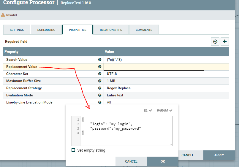Add a new property with plus icon
This screenshot has height=167, width=239.
[225, 42]
